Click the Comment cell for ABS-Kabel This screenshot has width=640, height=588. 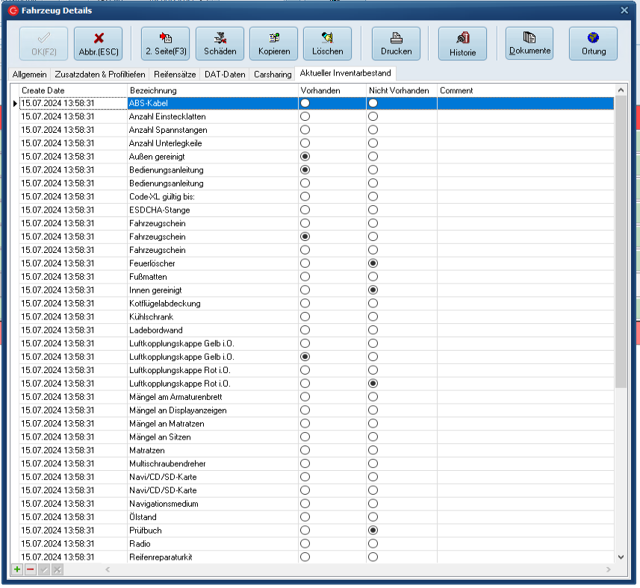click(524, 104)
